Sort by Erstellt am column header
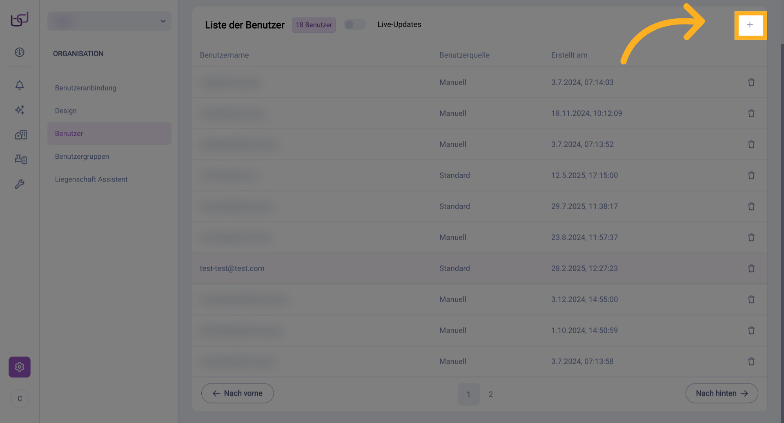The height and width of the screenshot is (423, 784). click(569, 55)
